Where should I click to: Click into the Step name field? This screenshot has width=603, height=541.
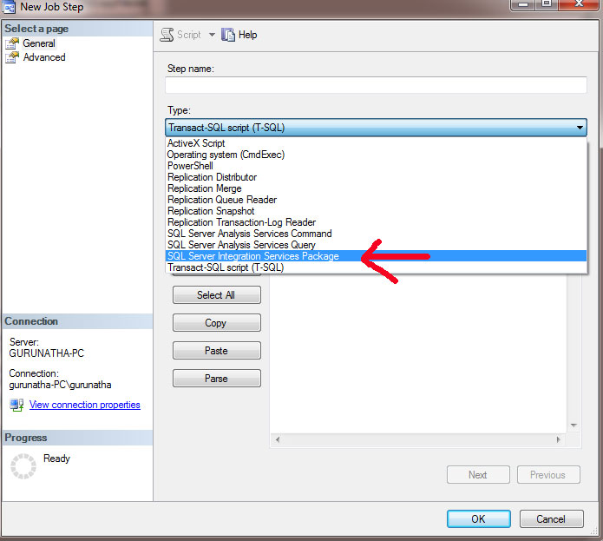coord(376,84)
